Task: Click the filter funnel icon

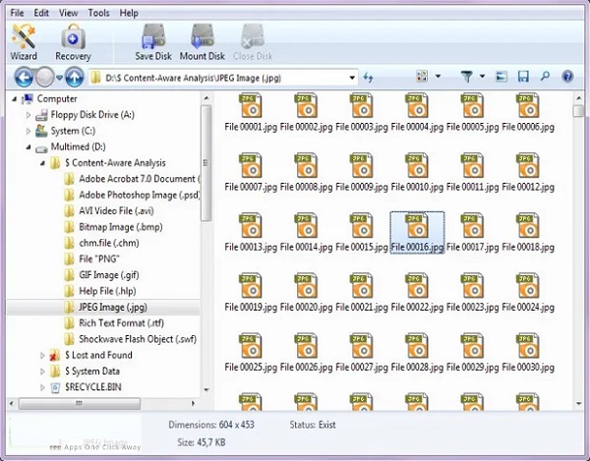Action: tap(466, 77)
